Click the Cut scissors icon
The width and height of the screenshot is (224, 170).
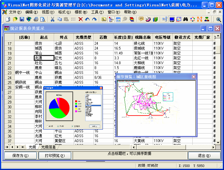pyautogui.click(x=52, y=19)
